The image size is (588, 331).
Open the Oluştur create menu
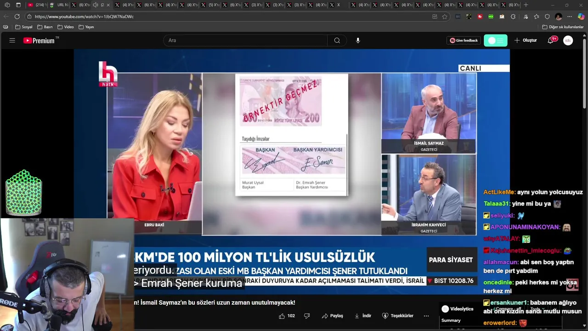(x=526, y=40)
